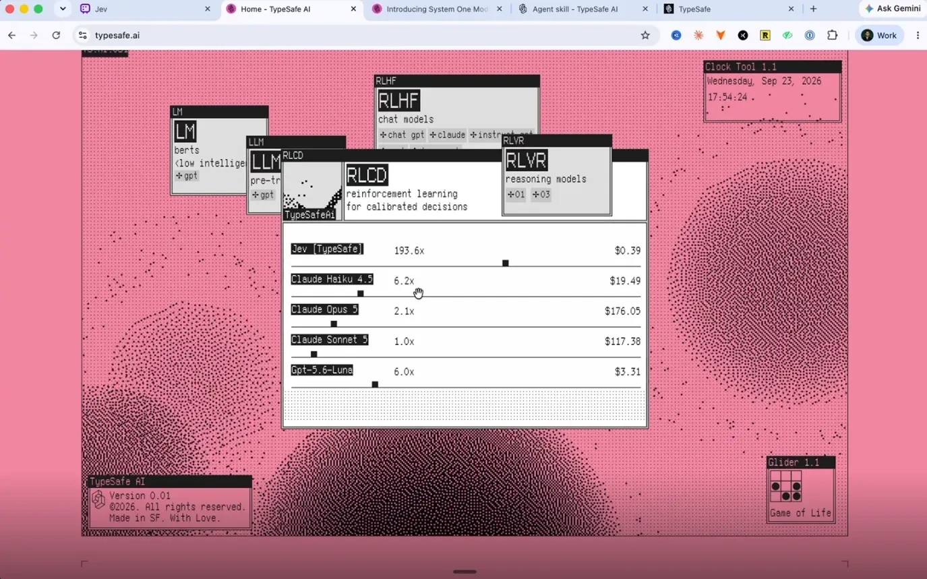Image resolution: width=927 pixels, height=579 pixels.
Task: Select the chat gpt tag in RLHF
Action: click(402, 135)
